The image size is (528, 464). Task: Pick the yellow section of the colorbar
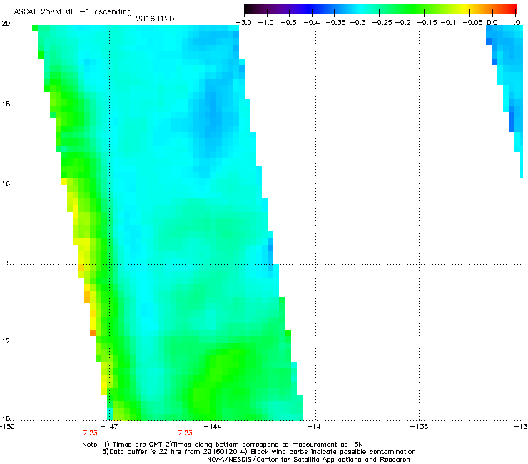(x=467, y=9)
